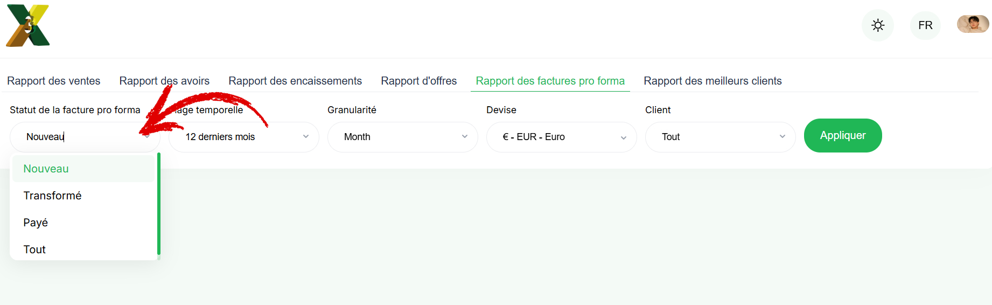The width and height of the screenshot is (992, 305).
Task: Switch to Rapport des avoirs tab
Action: 164,81
